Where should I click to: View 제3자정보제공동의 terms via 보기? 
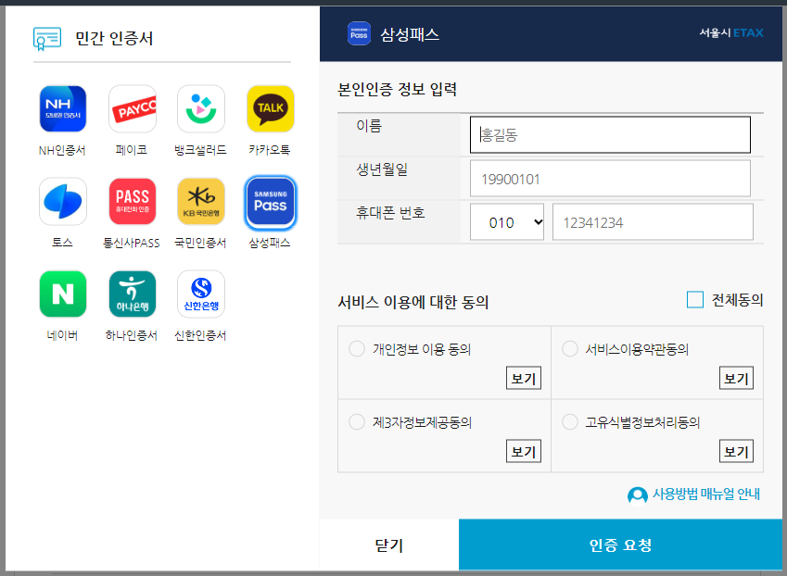click(x=524, y=451)
